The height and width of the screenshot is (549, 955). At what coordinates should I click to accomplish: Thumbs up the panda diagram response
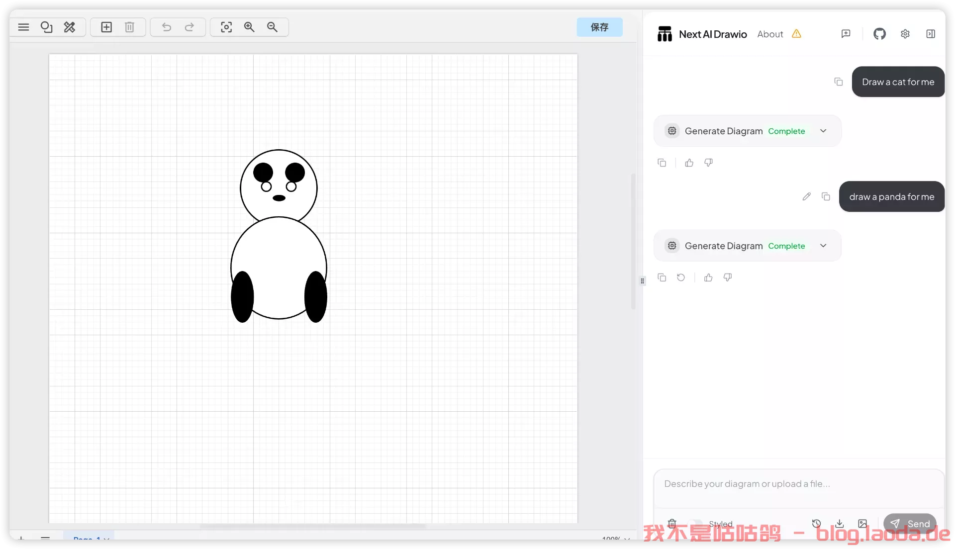[x=708, y=277]
